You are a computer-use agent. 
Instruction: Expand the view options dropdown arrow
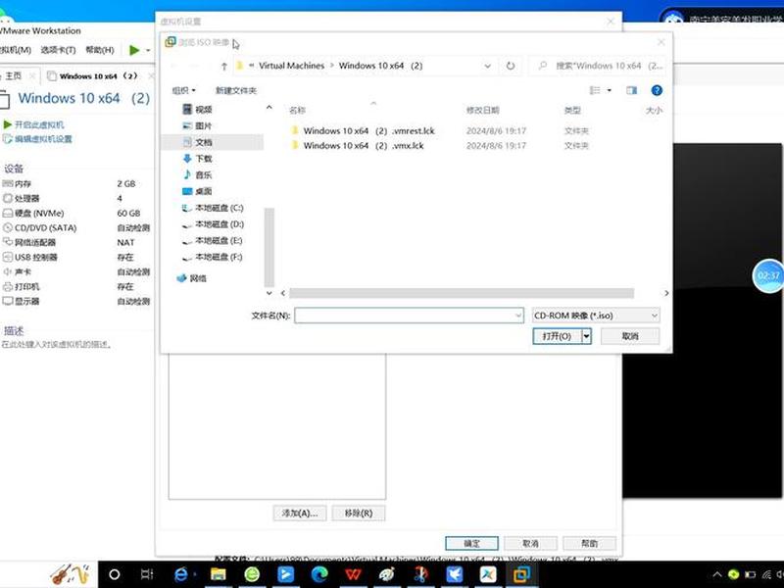click(609, 90)
